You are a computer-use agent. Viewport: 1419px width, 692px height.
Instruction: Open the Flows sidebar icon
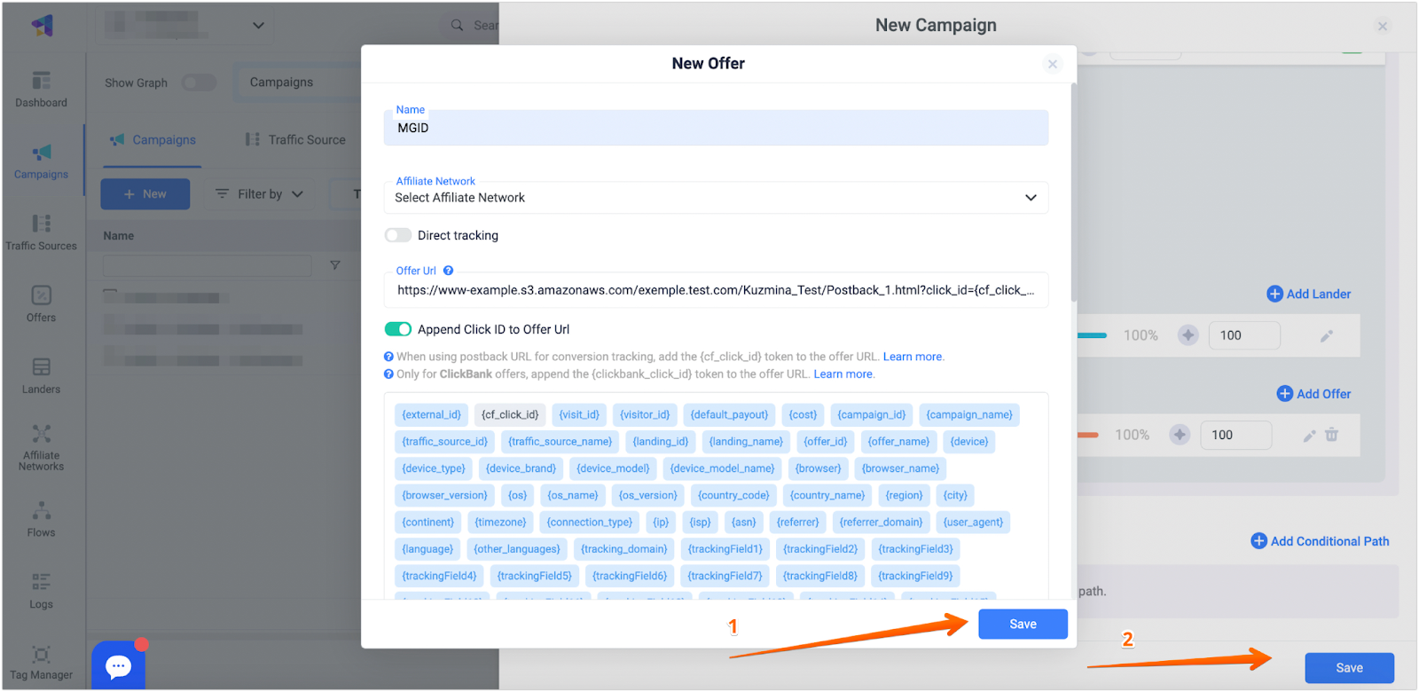(41, 519)
